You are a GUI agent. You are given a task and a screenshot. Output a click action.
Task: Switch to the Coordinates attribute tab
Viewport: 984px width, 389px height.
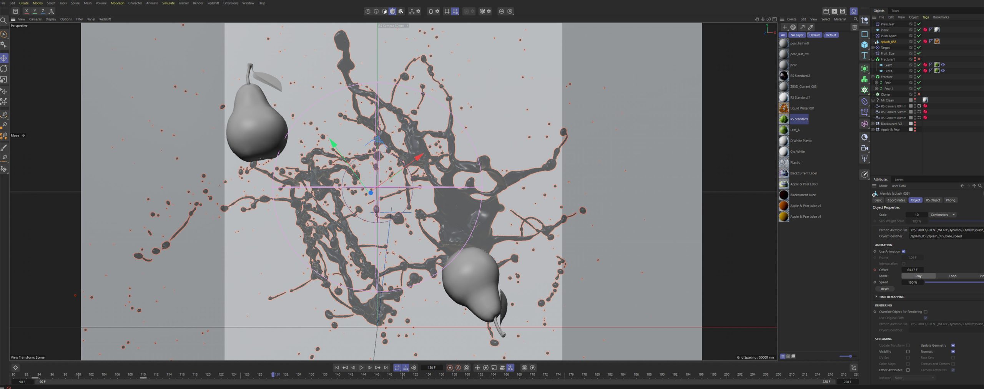[x=896, y=200]
